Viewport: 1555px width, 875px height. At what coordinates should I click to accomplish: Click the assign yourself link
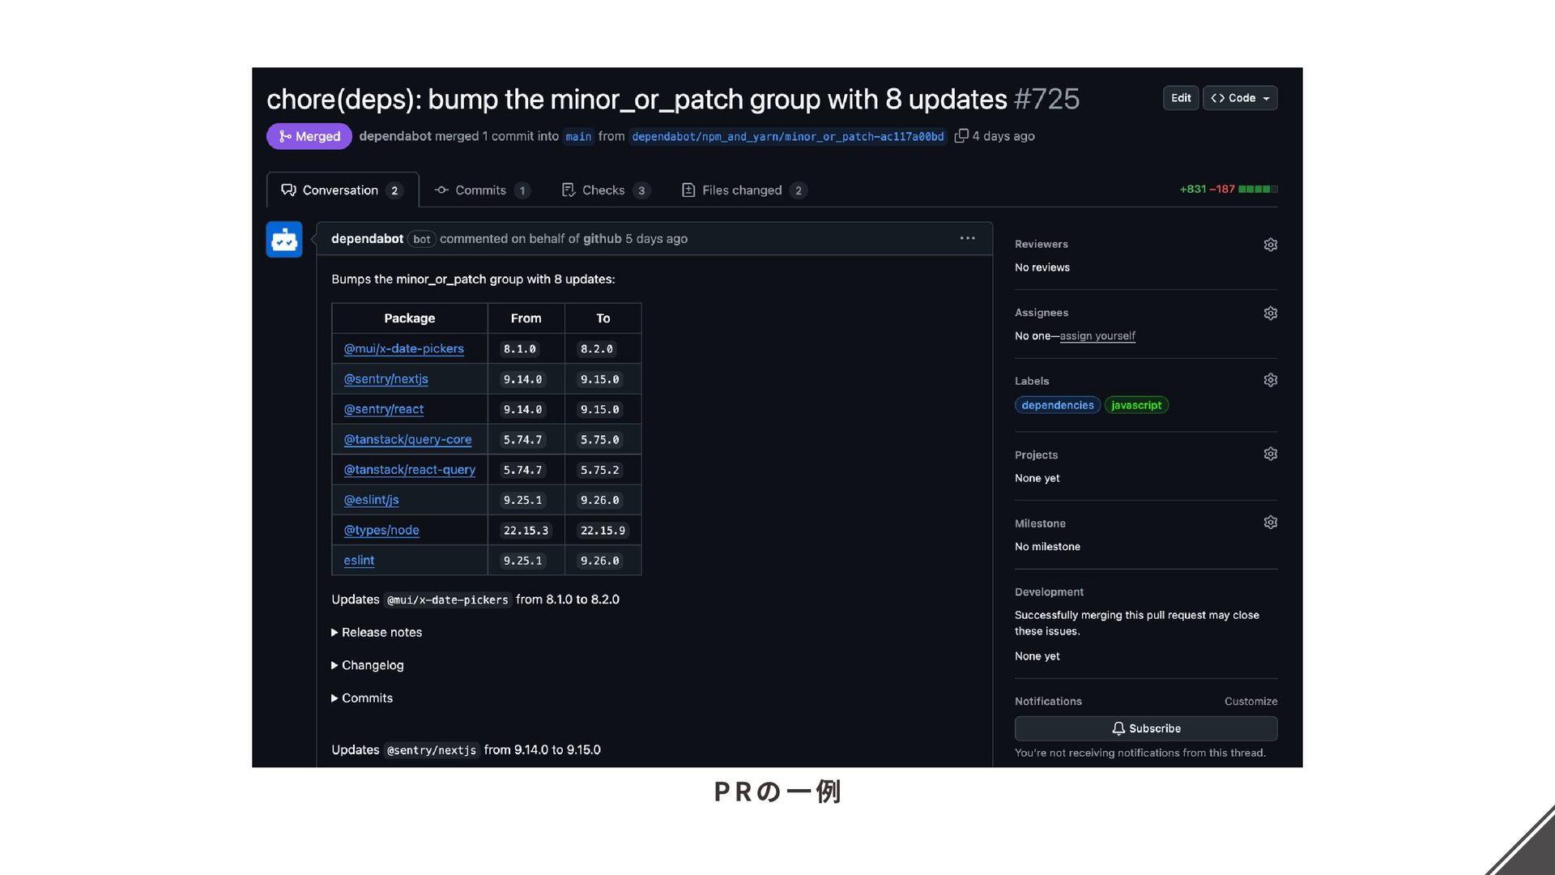[1097, 336]
